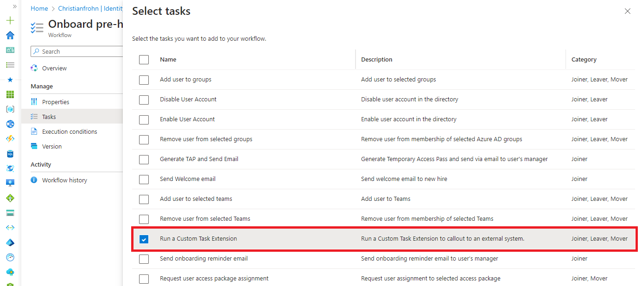This screenshot has height=286, width=642.
Task: Click the Home breadcrumb link
Action: pyautogui.click(x=39, y=8)
